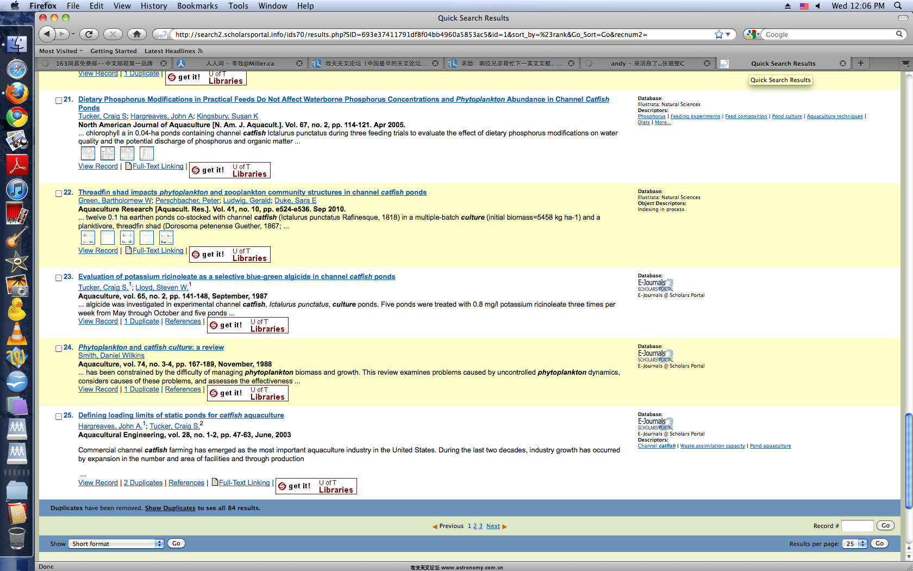Image resolution: width=913 pixels, height=571 pixels.
Task: Expand the Most Visited bookmarks dropdown
Action: pyautogui.click(x=61, y=51)
